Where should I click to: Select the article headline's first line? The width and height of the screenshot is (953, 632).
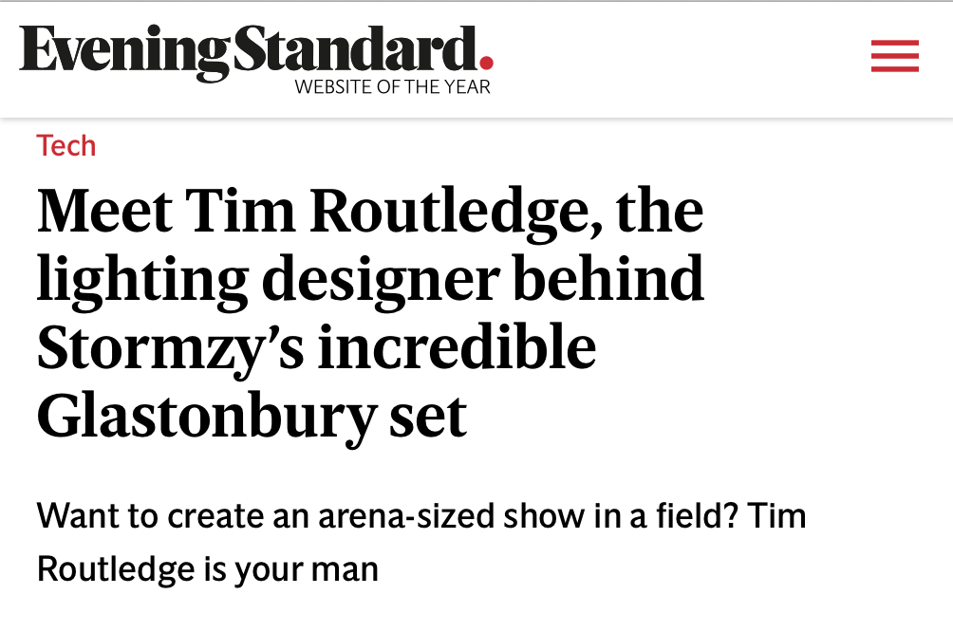click(x=370, y=212)
